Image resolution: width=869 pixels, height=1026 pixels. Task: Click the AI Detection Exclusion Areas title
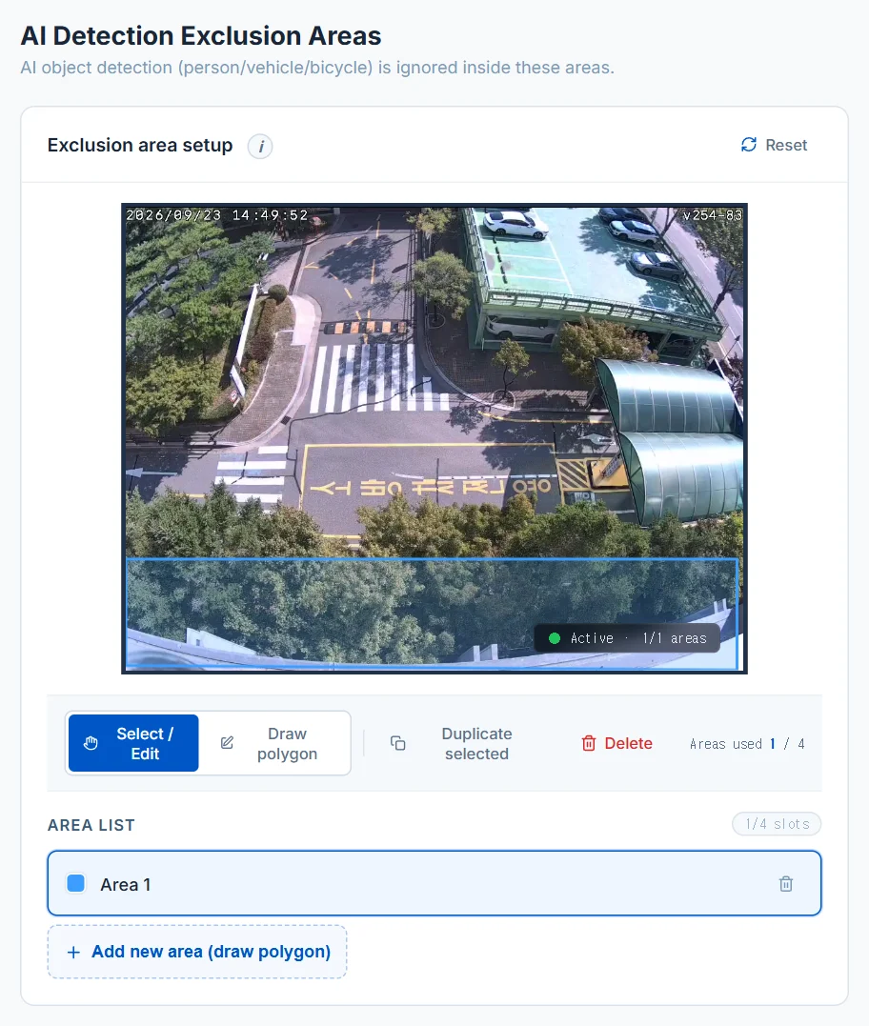click(201, 36)
